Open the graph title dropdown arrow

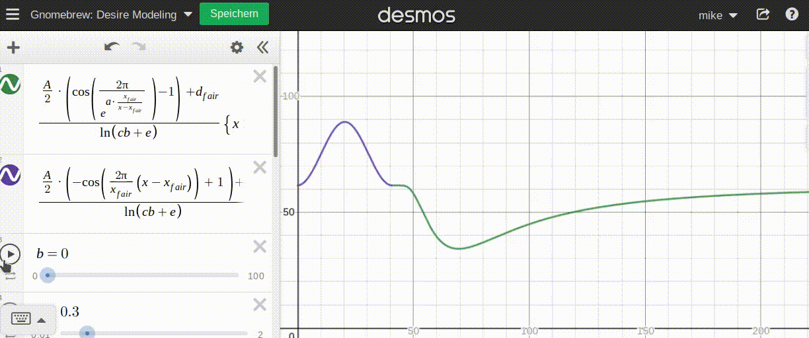click(188, 15)
